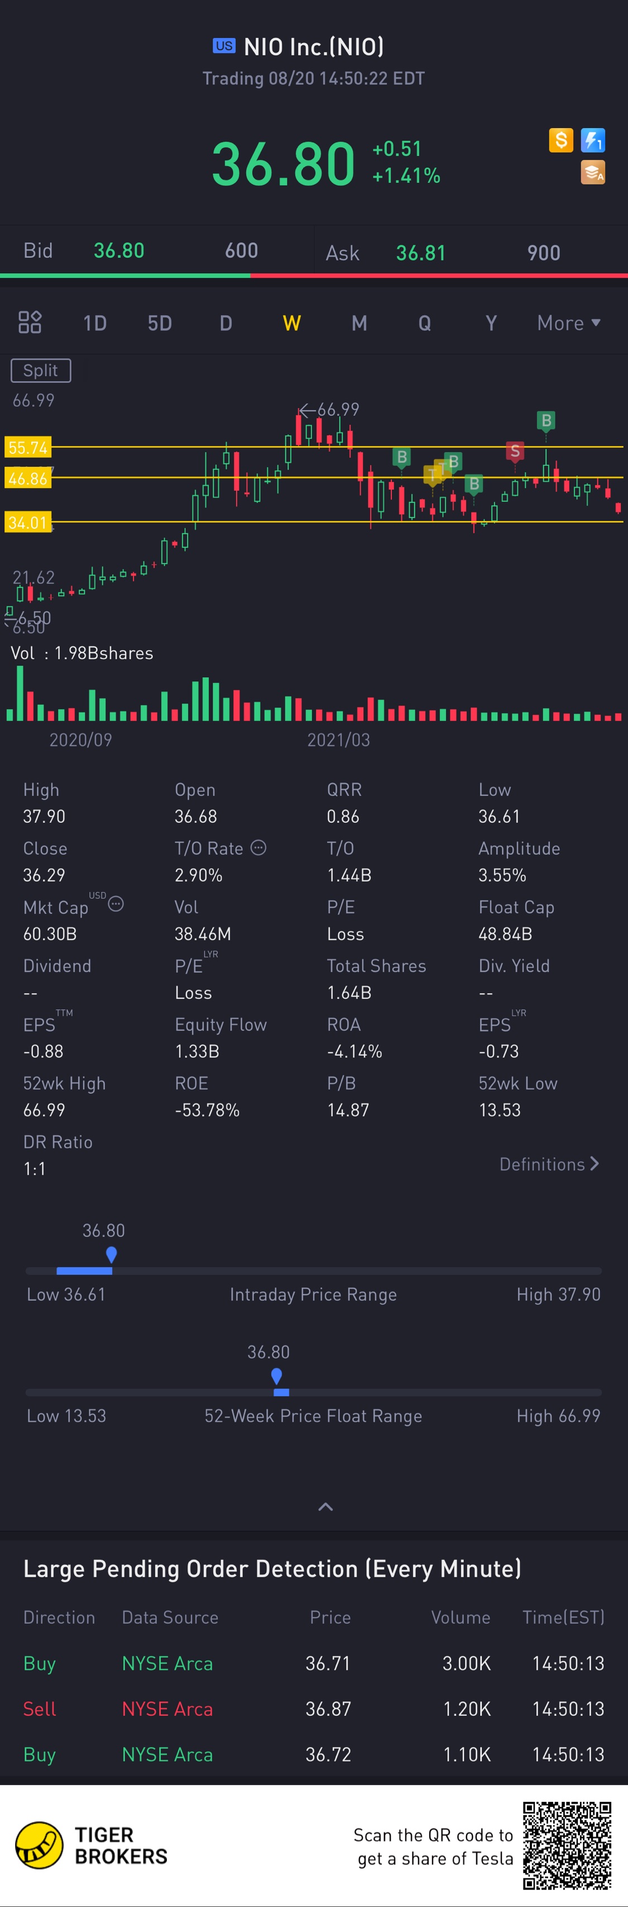Image resolution: width=628 pixels, height=1907 pixels.
Task: Tap the Sell order row at 36.87
Action: point(314,1709)
